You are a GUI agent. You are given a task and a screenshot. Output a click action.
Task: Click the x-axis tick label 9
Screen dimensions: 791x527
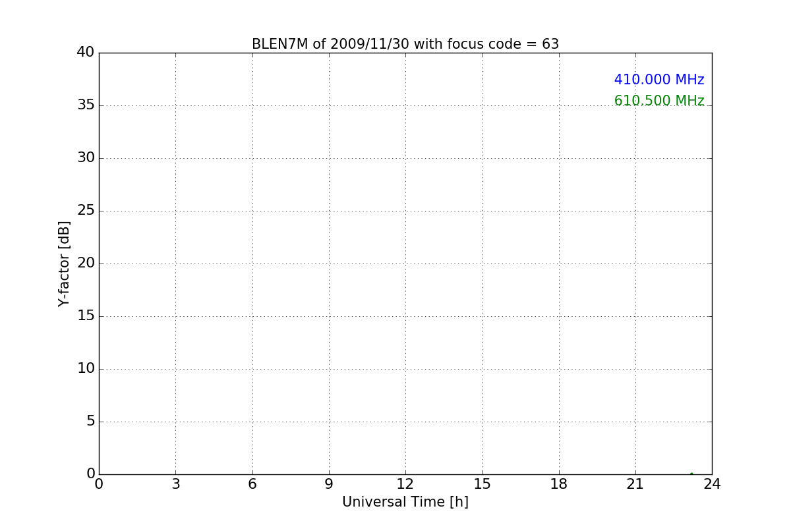(329, 484)
